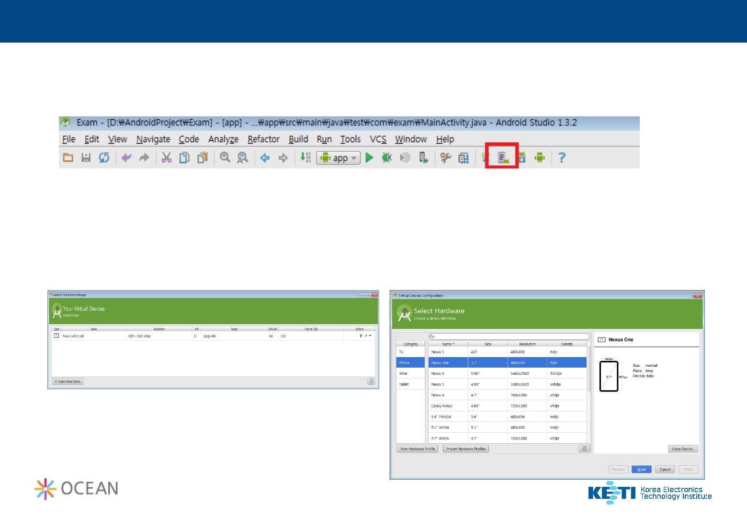Open the app run configuration dropdown

pyautogui.click(x=339, y=157)
